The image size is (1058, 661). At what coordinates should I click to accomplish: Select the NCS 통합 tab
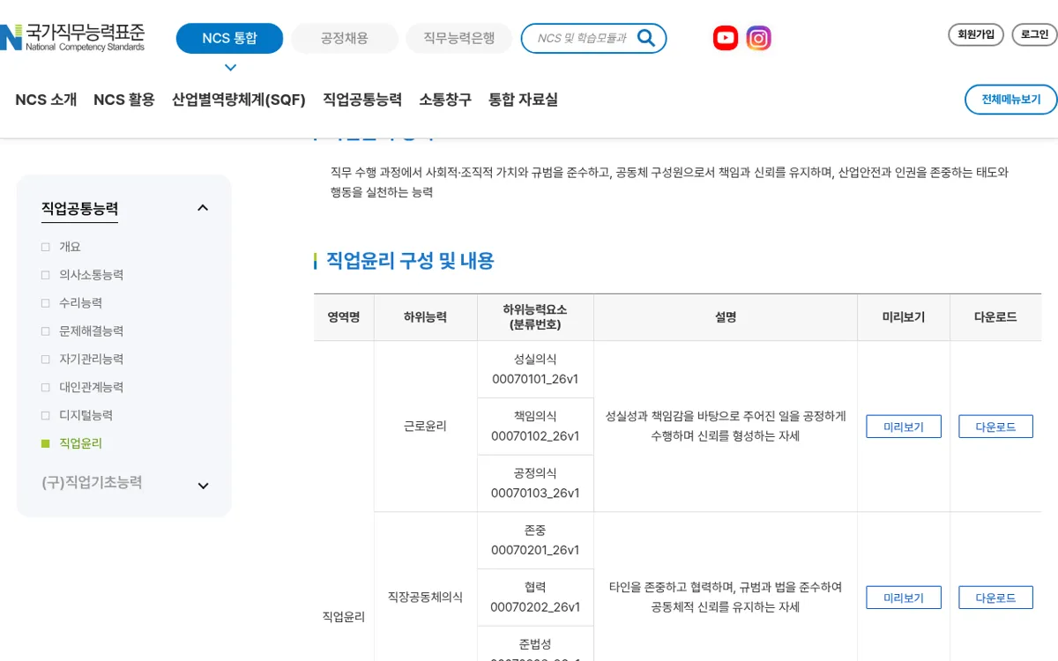point(229,39)
